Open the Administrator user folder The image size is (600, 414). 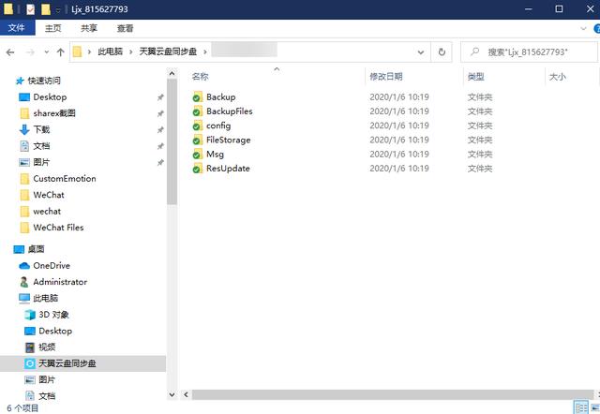60,282
